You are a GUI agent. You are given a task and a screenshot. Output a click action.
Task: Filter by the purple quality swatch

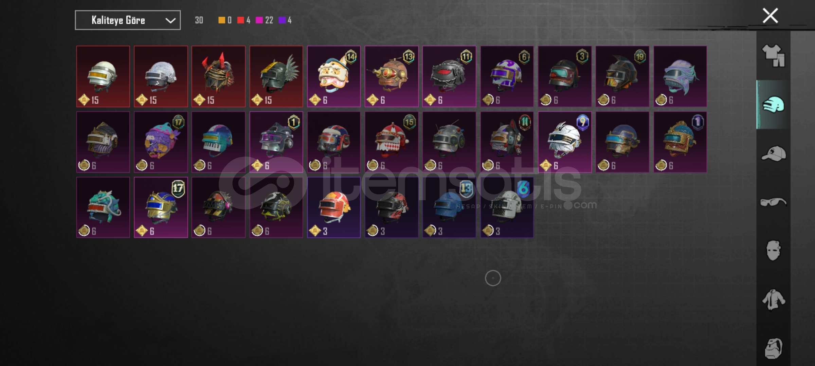click(282, 20)
